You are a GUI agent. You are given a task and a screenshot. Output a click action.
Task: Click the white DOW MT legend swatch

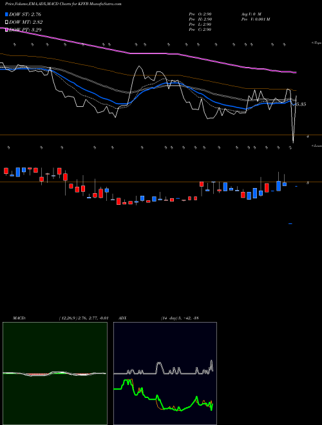point(6,23)
